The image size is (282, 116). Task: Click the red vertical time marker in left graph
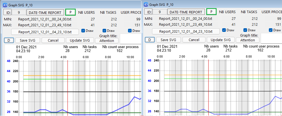[68, 84]
